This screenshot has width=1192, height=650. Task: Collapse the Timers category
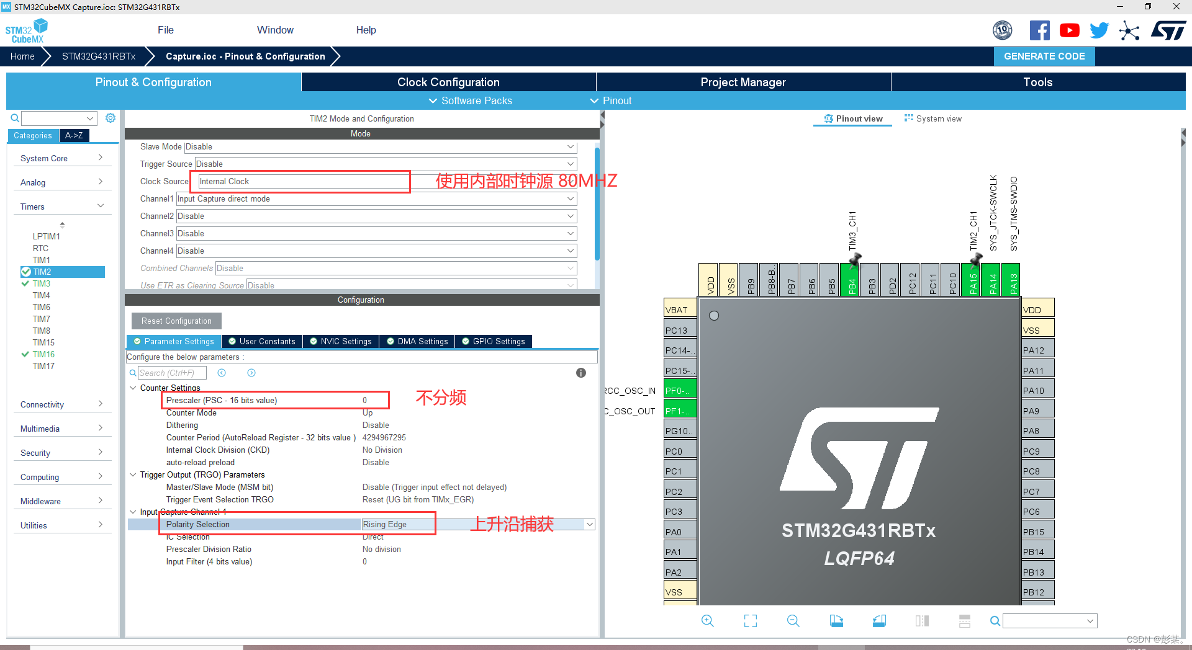coord(62,207)
